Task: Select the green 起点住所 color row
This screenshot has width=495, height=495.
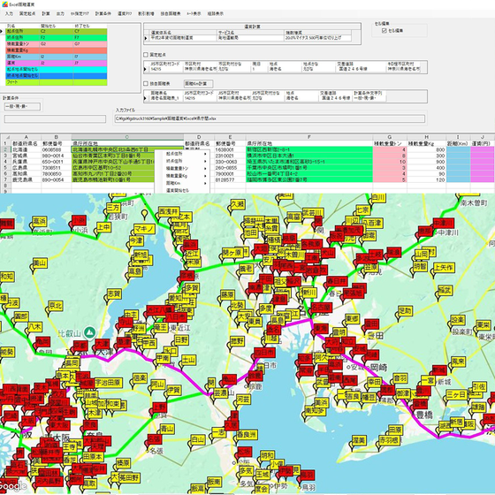Action: pyautogui.click(x=57, y=32)
